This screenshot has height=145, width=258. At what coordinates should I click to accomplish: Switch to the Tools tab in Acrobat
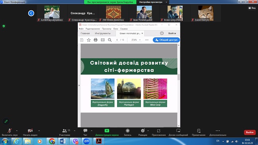pyautogui.click(x=103, y=33)
